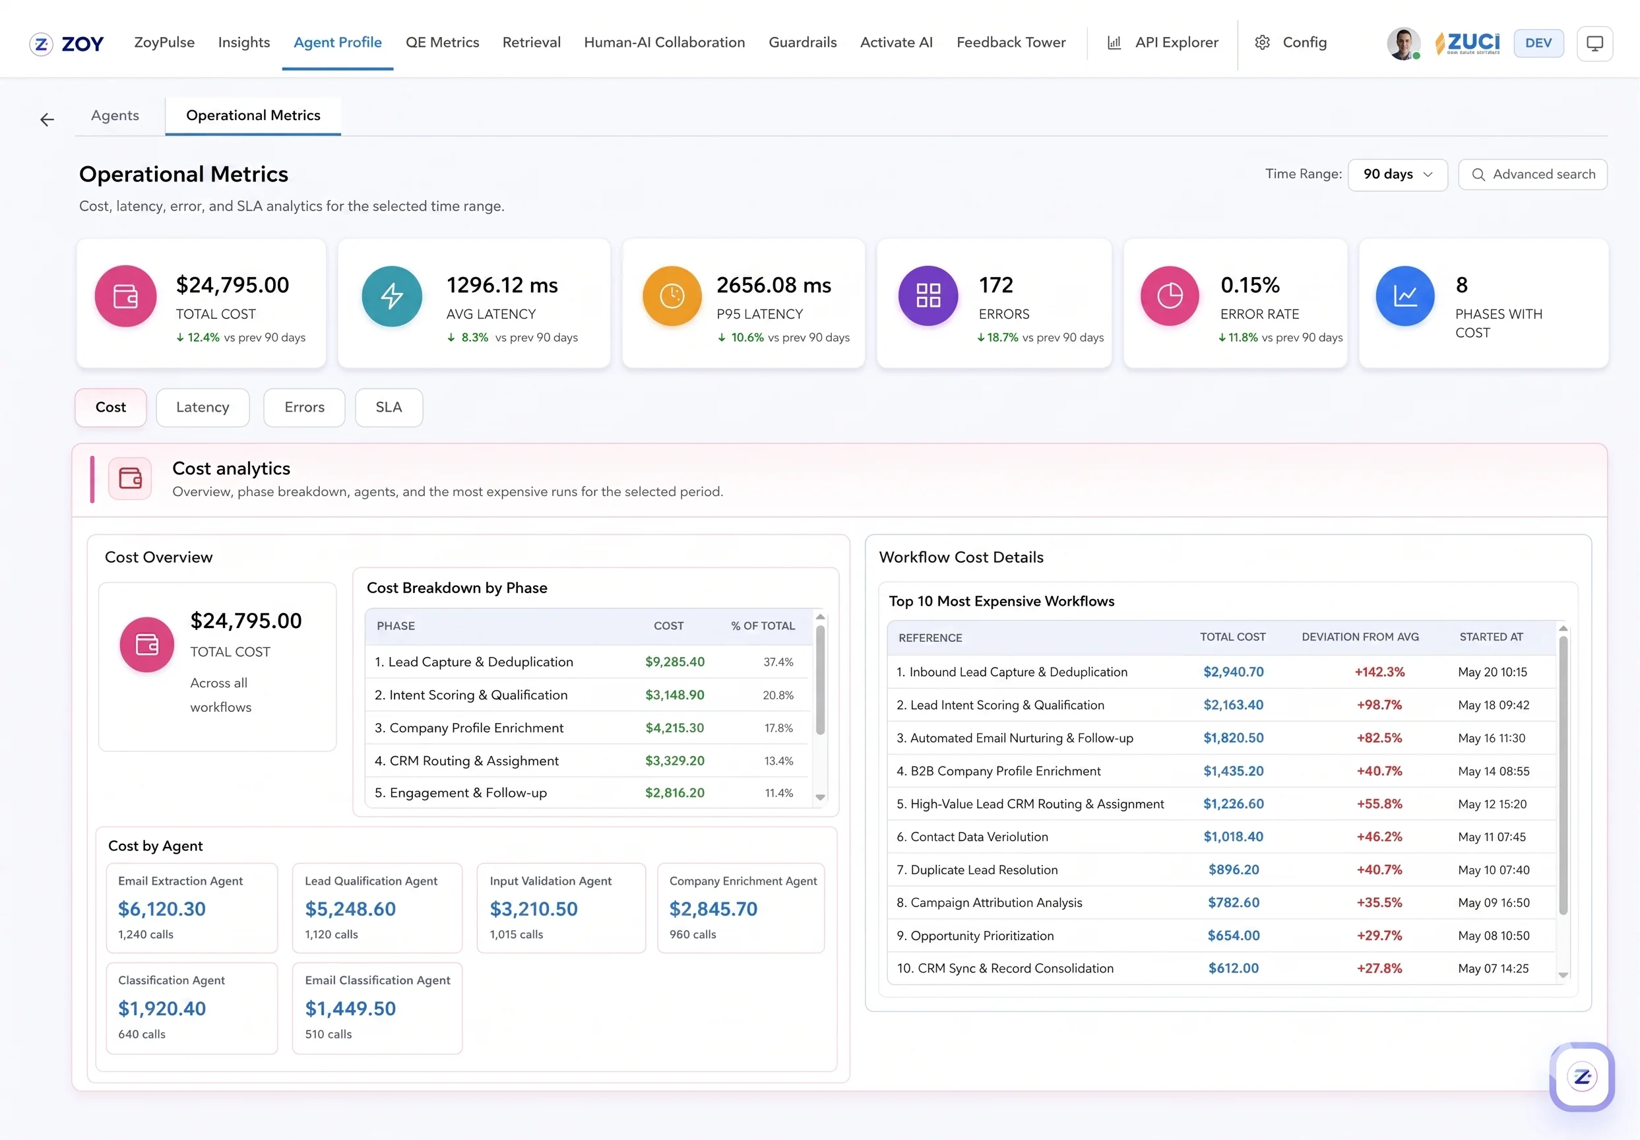This screenshot has width=1640, height=1140.
Task: Select the Lead Capture & Deduplication phase row
Action: click(x=588, y=662)
